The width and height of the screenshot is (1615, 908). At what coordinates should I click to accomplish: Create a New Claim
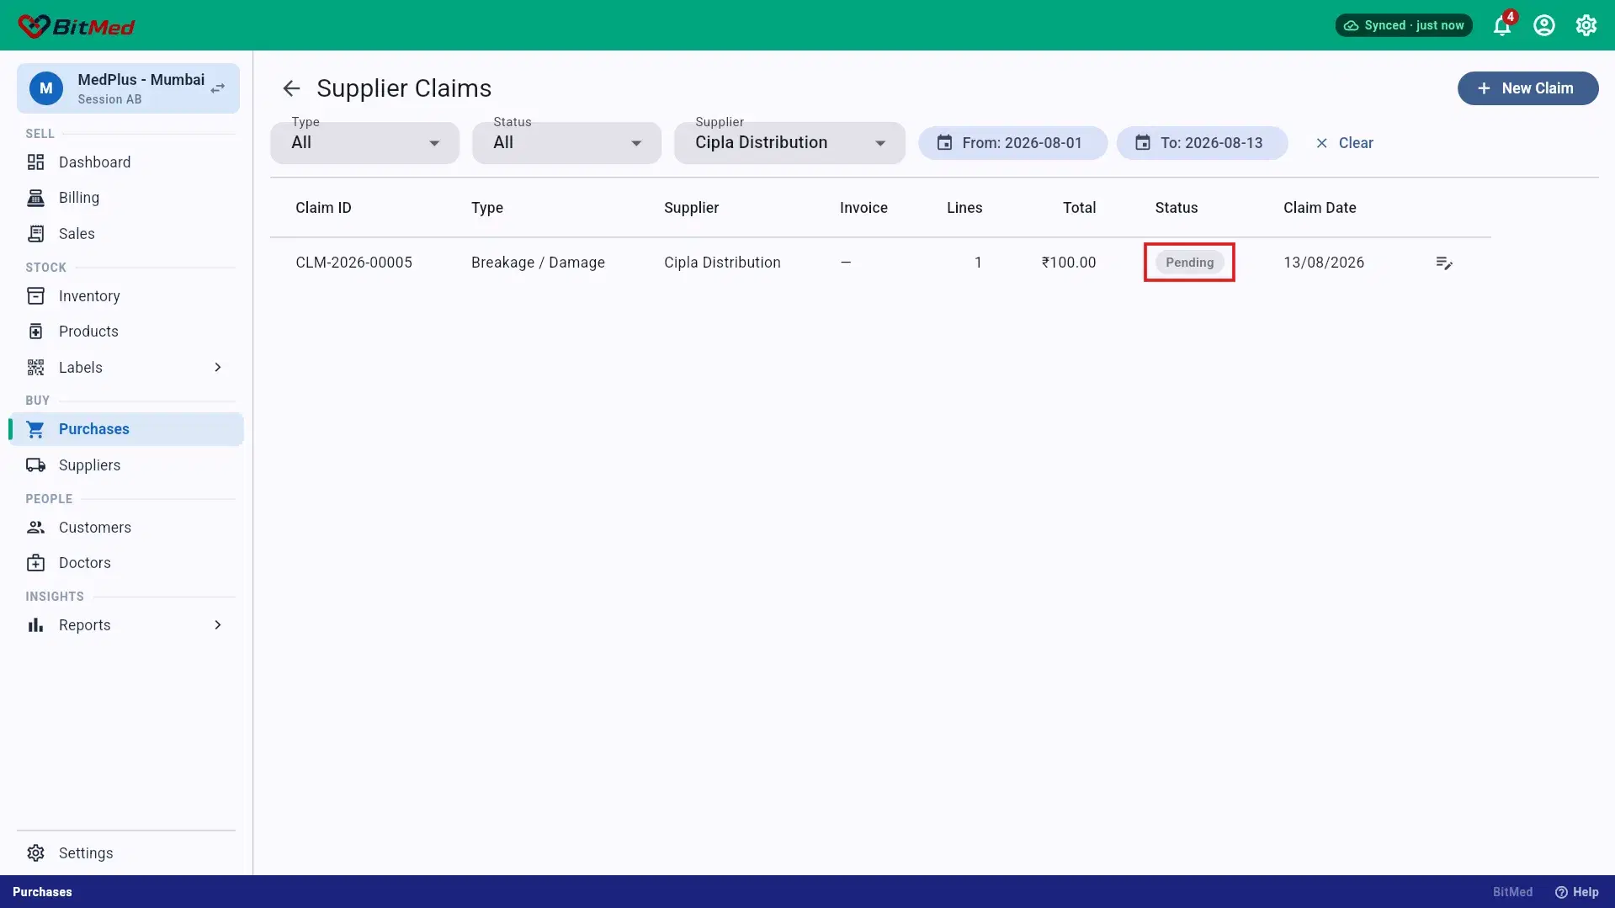(x=1527, y=88)
